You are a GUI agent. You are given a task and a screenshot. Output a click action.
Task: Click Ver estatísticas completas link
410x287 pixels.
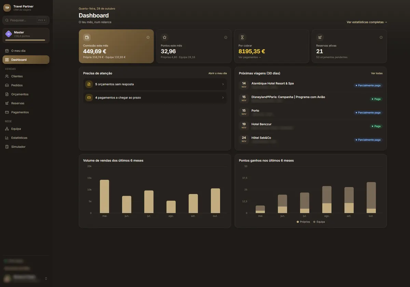tap(367, 22)
